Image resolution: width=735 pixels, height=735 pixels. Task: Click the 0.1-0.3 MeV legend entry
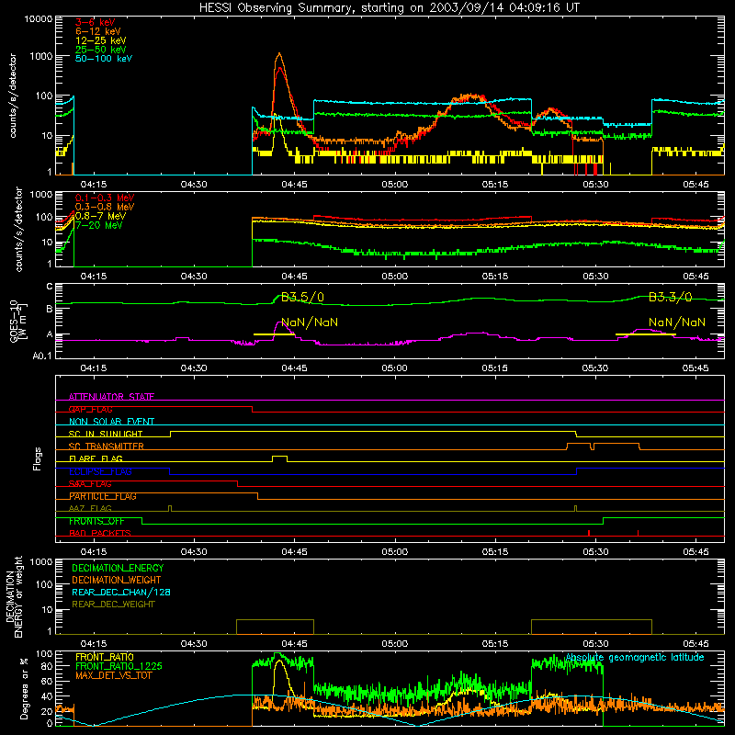coord(105,198)
